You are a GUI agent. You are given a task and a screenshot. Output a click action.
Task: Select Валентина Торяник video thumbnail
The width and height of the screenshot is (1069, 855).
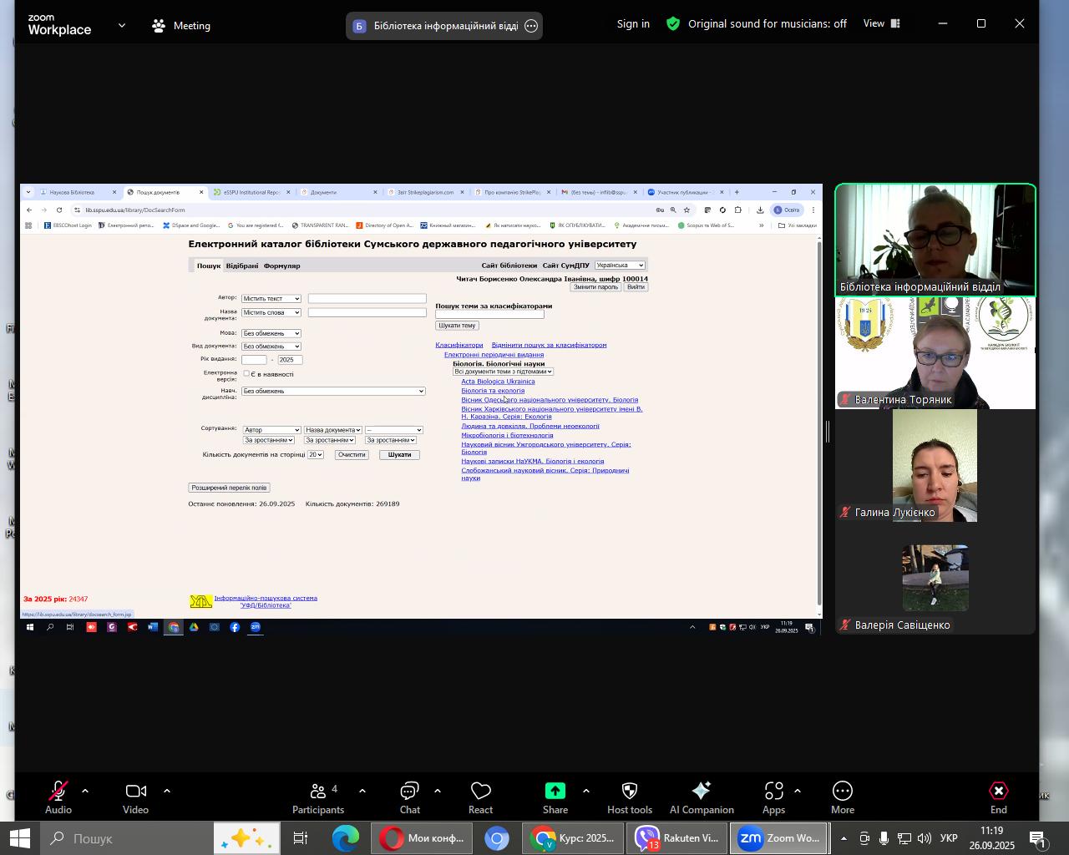pyautogui.click(x=935, y=353)
